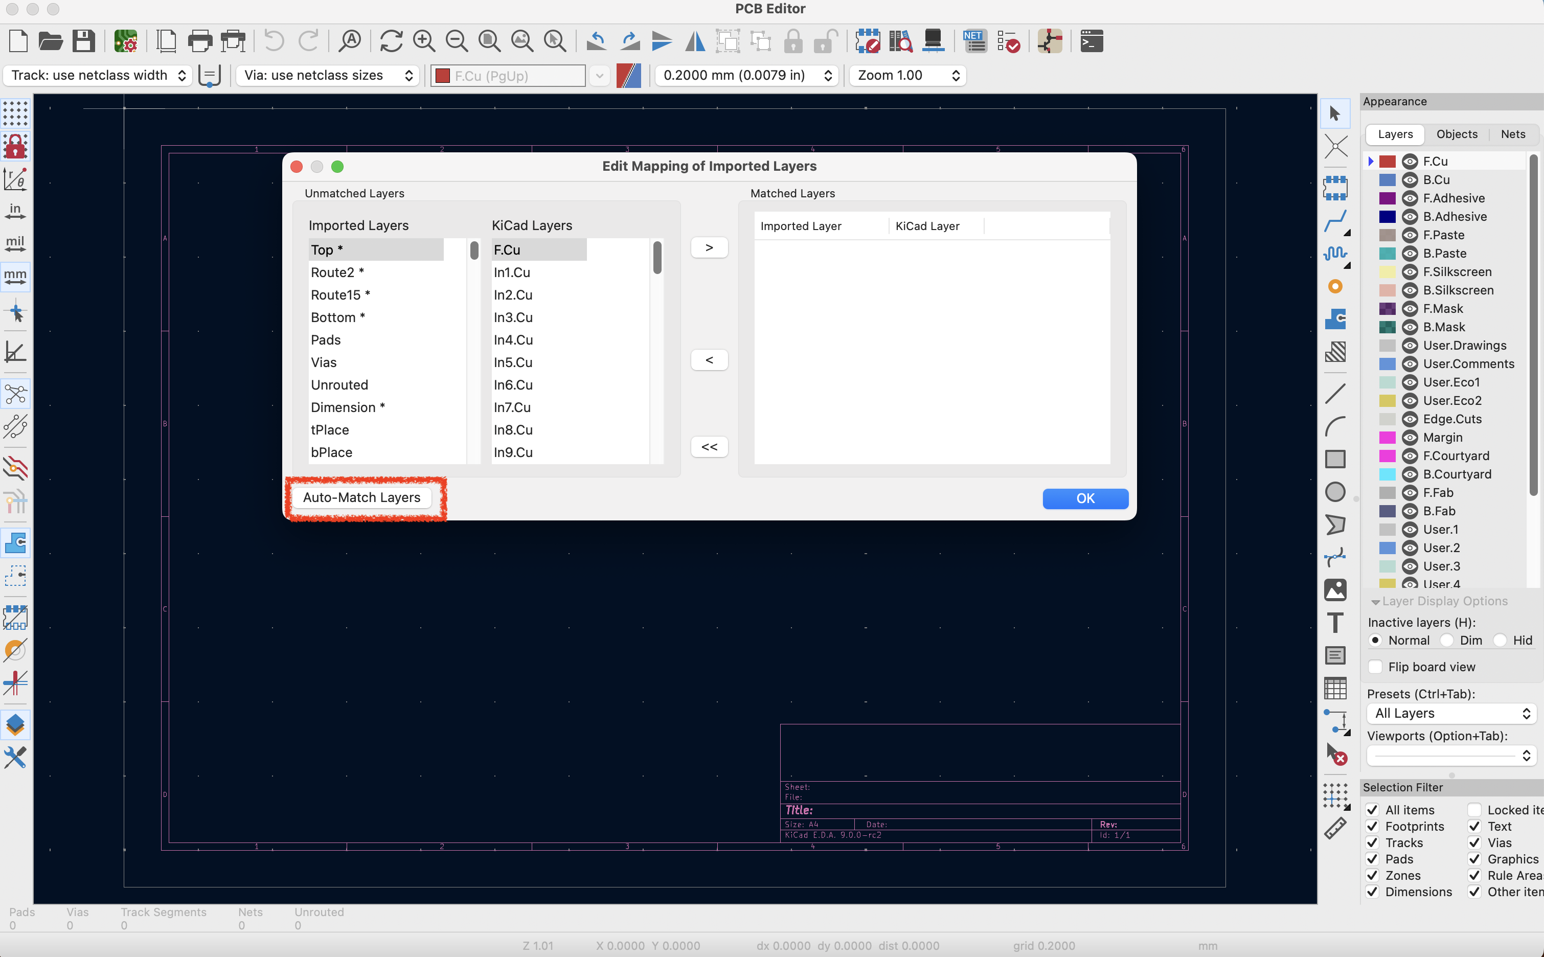
Task: Hide the F.Silkscreen layer
Action: click(x=1409, y=272)
